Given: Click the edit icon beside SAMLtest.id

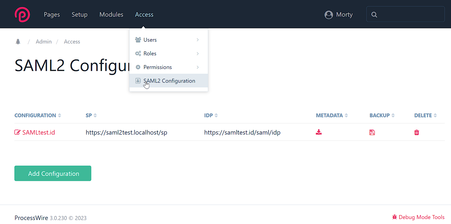Looking at the screenshot, I should click(17, 132).
